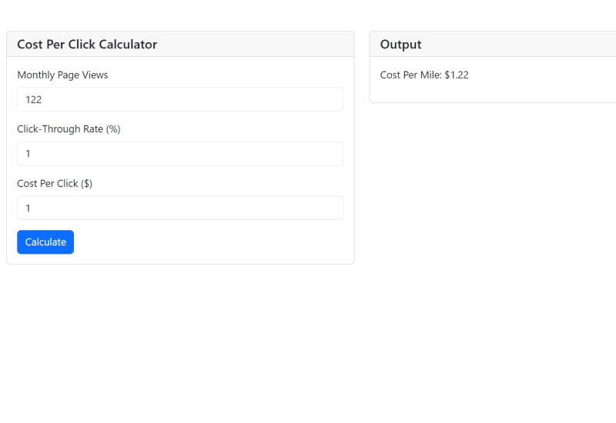Focus the Click-Through Rate input box
Viewport: 616px width, 423px height.
tap(179, 154)
